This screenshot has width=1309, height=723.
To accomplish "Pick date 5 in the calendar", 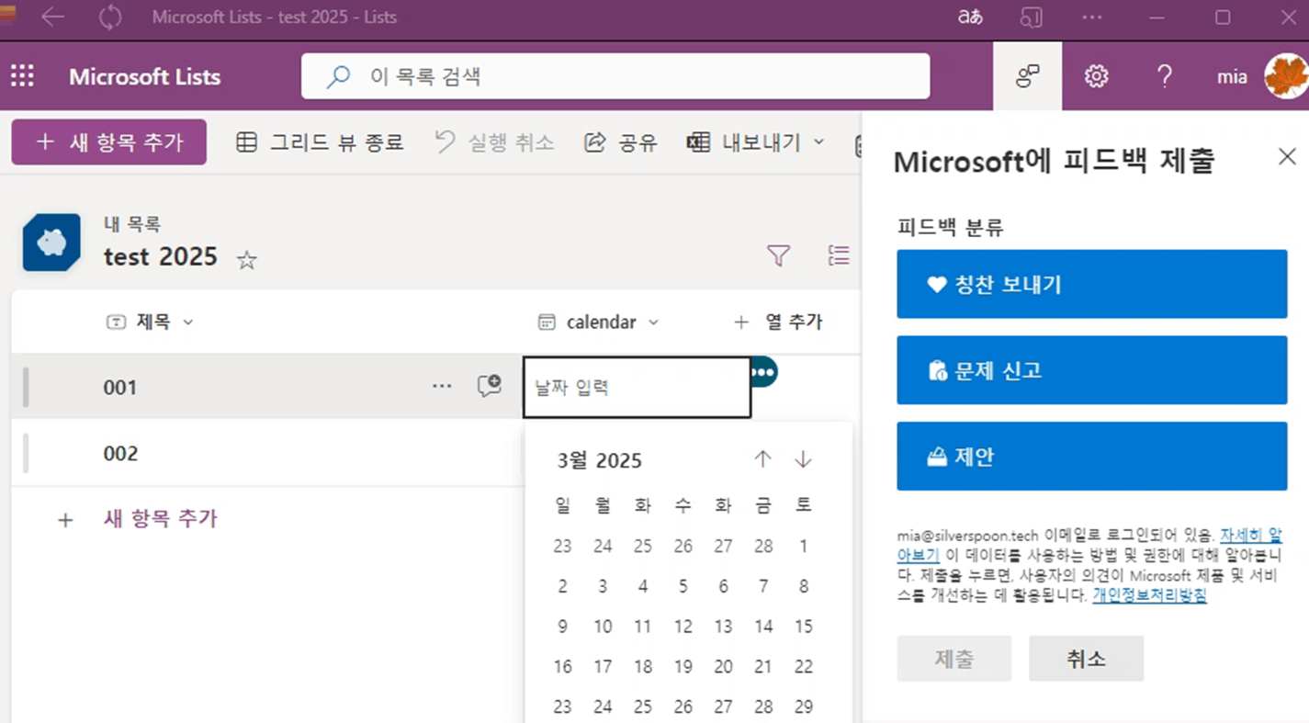I will click(x=683, y=586).
